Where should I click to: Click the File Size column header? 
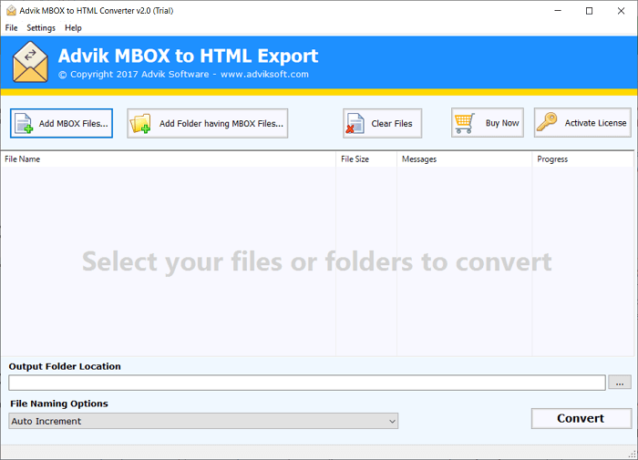pyautogui.click(x=365, y=159)
